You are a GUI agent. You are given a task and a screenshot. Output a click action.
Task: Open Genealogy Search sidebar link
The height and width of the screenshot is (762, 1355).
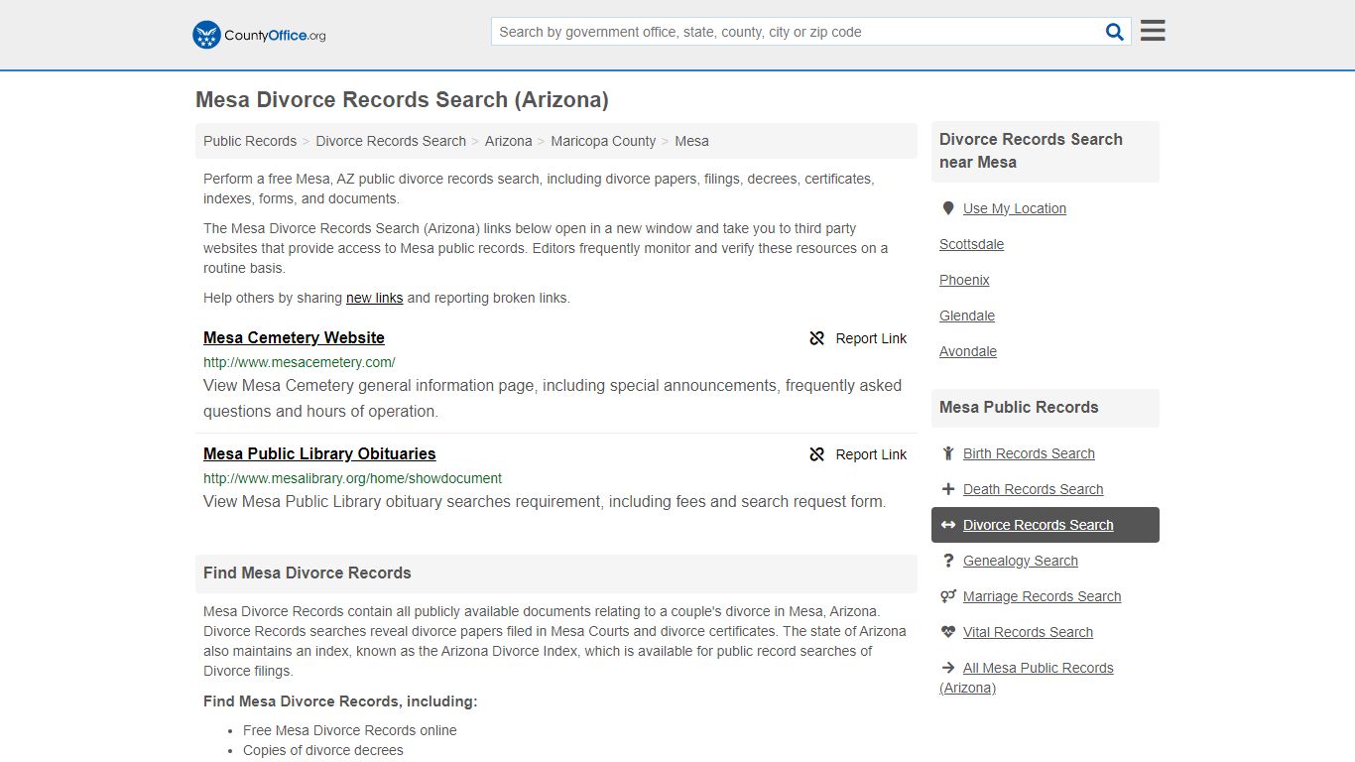(x=1020, y=561)
